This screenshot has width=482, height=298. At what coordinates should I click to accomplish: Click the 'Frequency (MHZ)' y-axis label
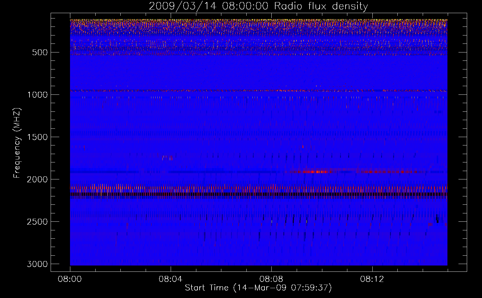[x=17, y=143]
